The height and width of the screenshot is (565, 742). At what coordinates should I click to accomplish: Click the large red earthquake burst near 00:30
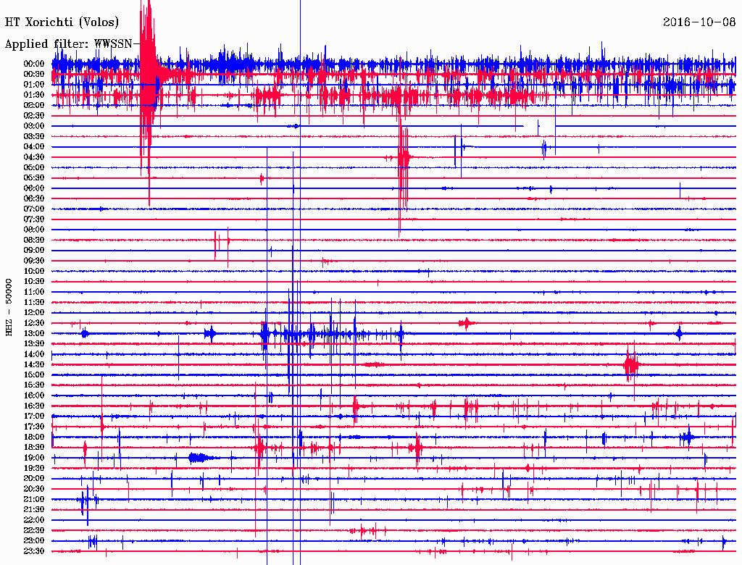pos(148,76)
